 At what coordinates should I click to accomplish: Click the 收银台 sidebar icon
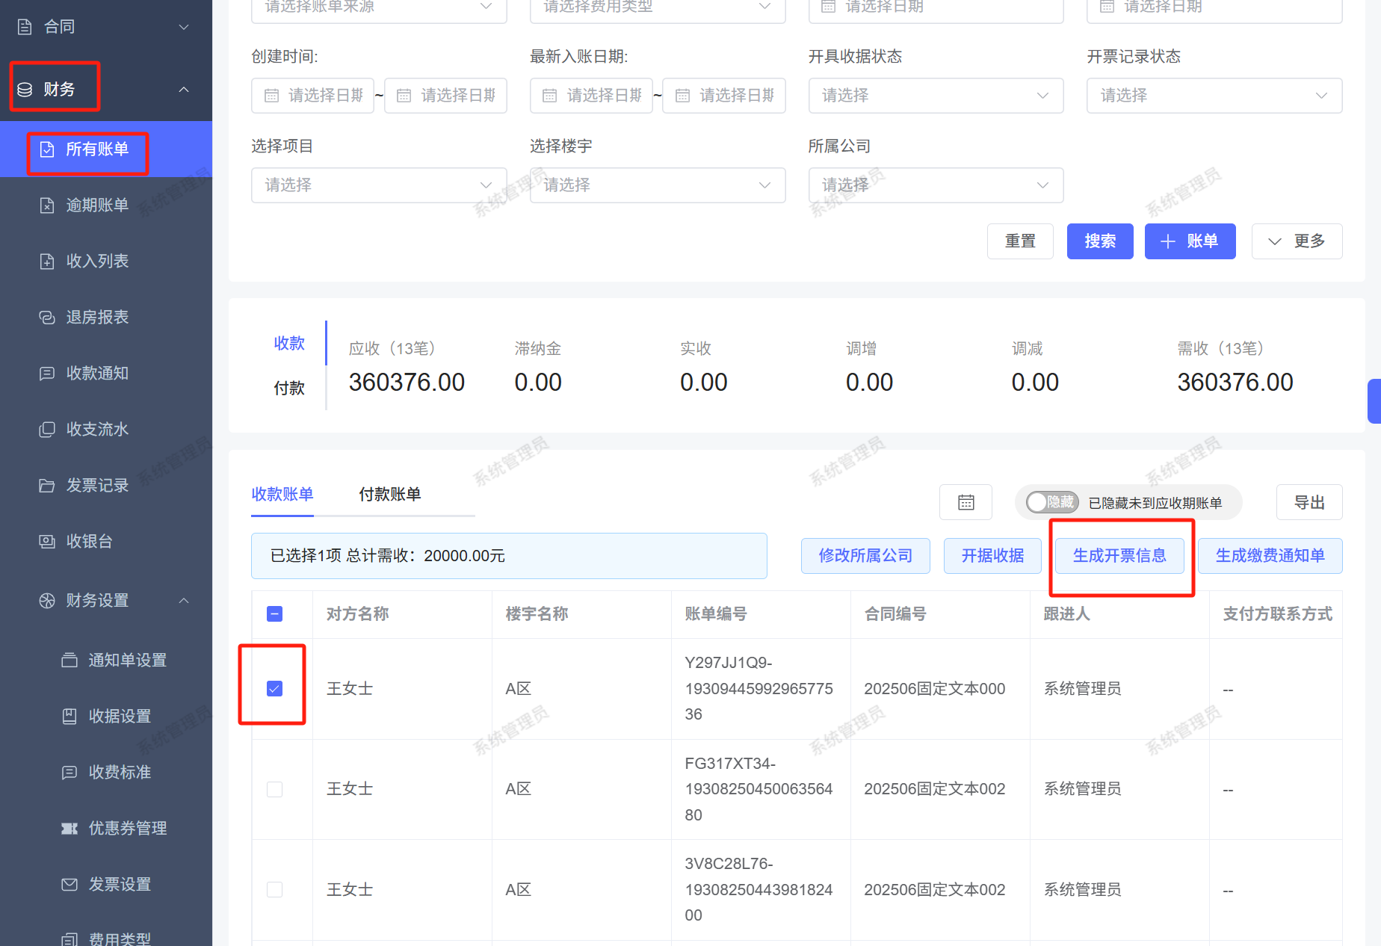[46, 542]
